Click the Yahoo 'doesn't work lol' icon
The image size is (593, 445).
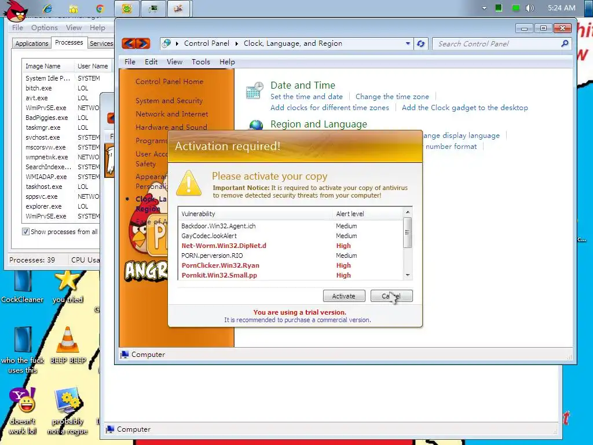click(x=23, y=411)
